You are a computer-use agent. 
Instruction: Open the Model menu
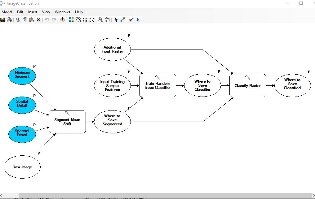tap(7, 12)
